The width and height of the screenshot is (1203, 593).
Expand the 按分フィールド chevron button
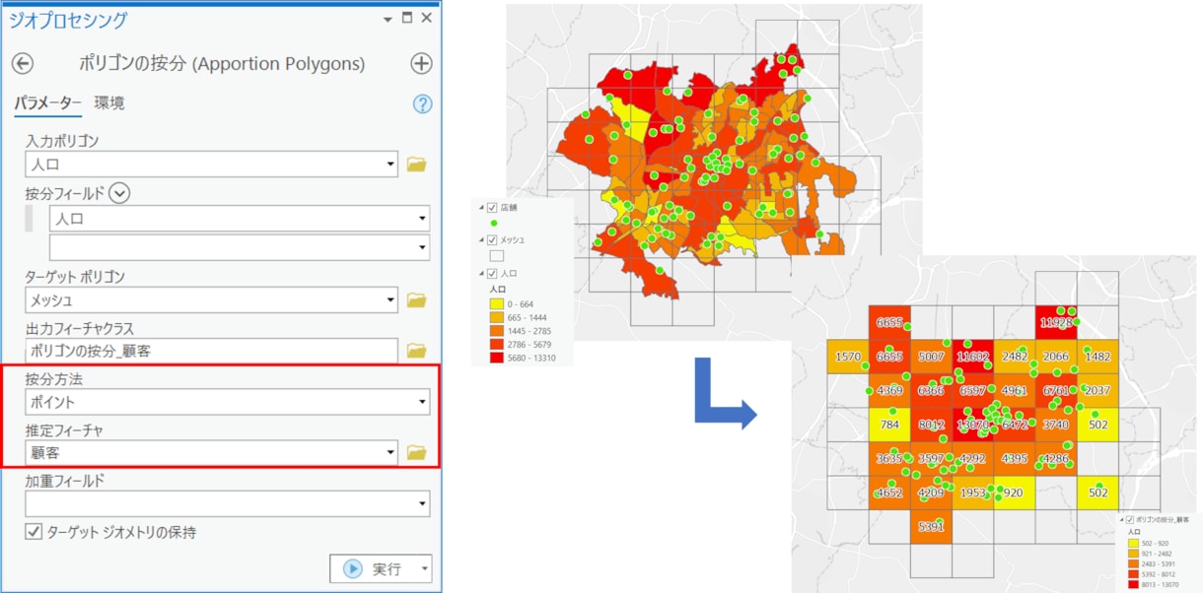click(119, 193)
